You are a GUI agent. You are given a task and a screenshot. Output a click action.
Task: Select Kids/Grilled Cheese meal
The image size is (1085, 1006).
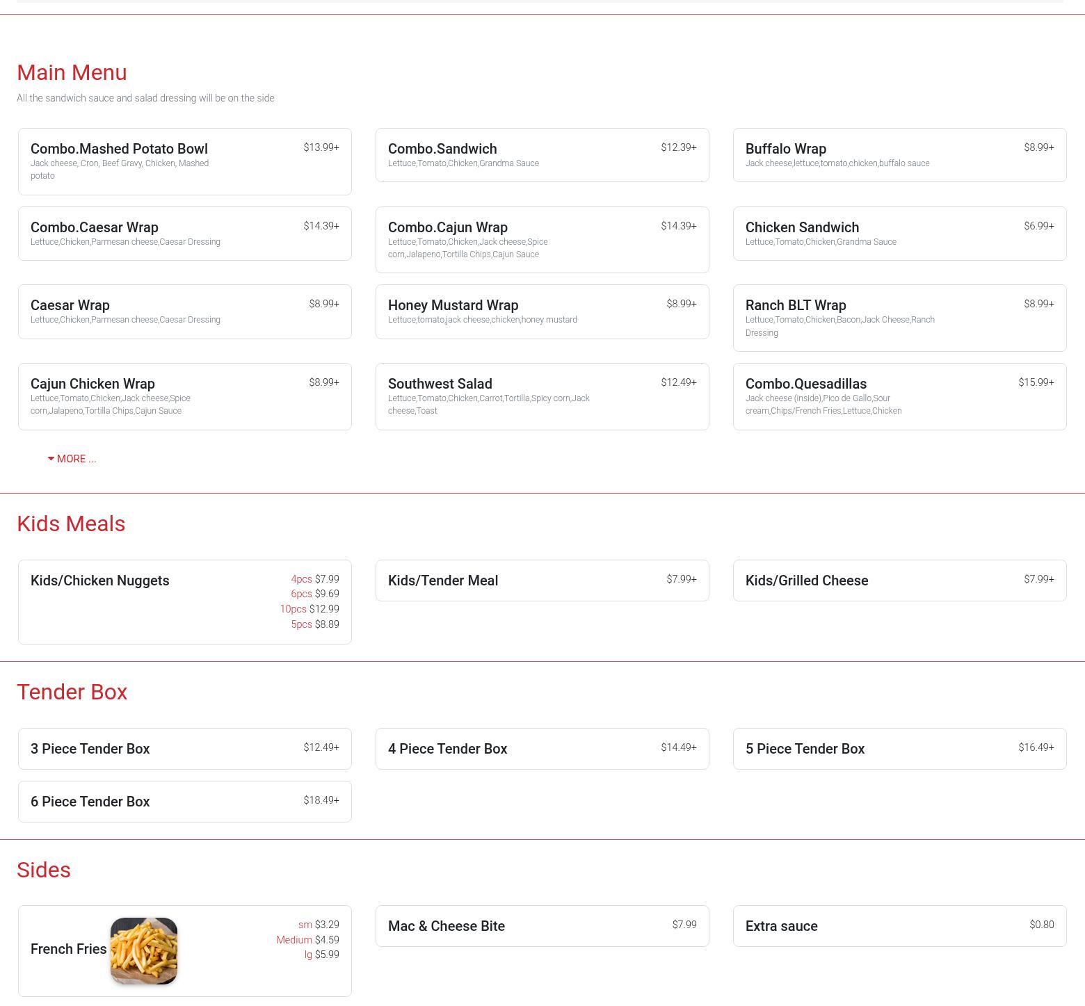899,581
